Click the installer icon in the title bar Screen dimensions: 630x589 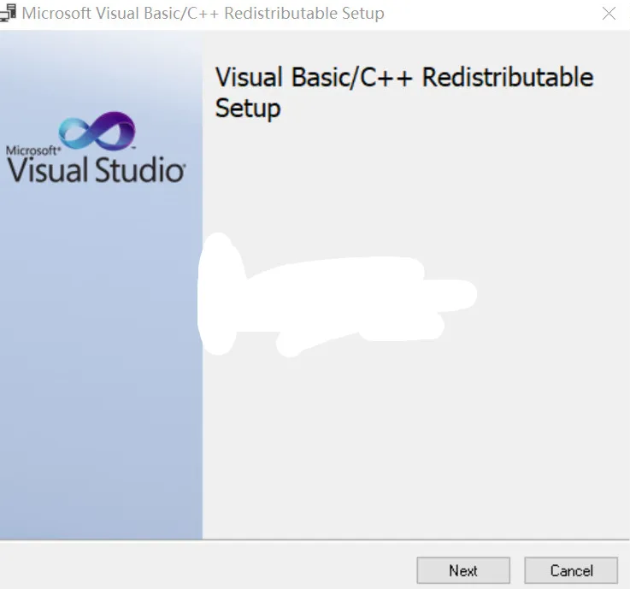coord(9,13)
